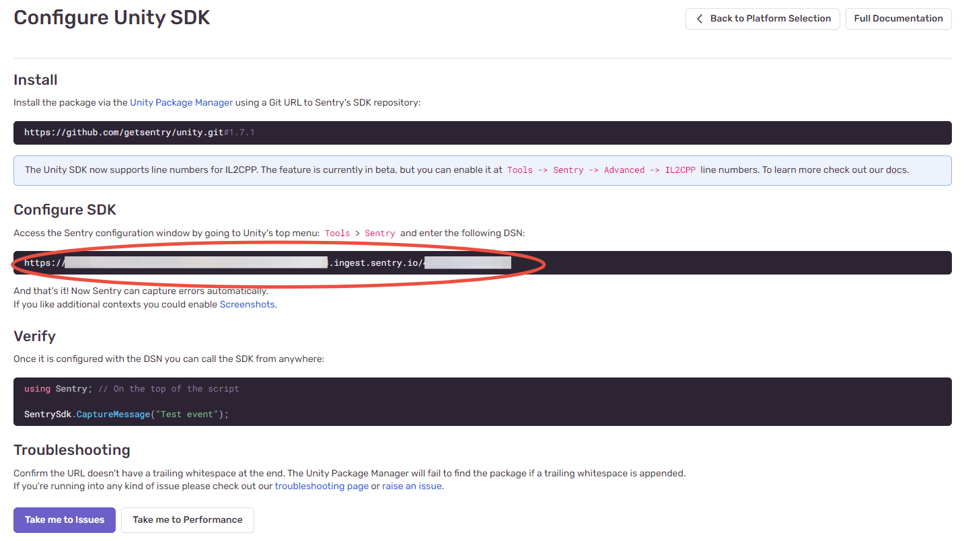964x541 pixels.
Task: Click the "// On the top of the script" comment
Action: [168, 389]
